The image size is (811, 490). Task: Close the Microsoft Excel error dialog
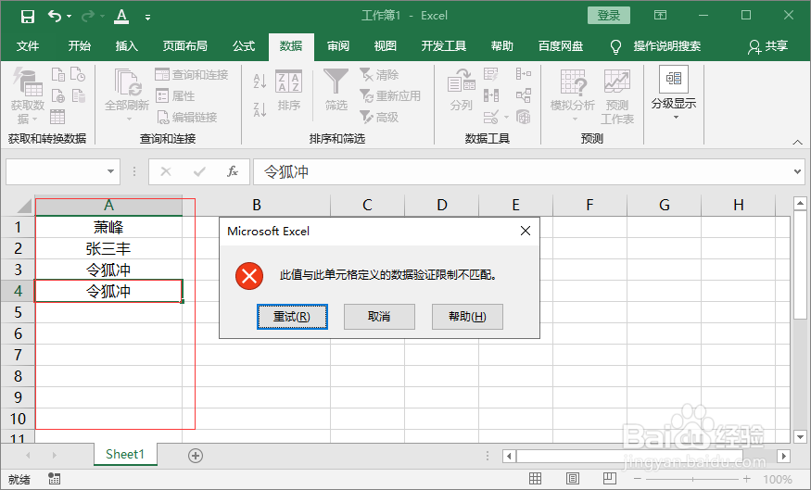coord(526,231)
